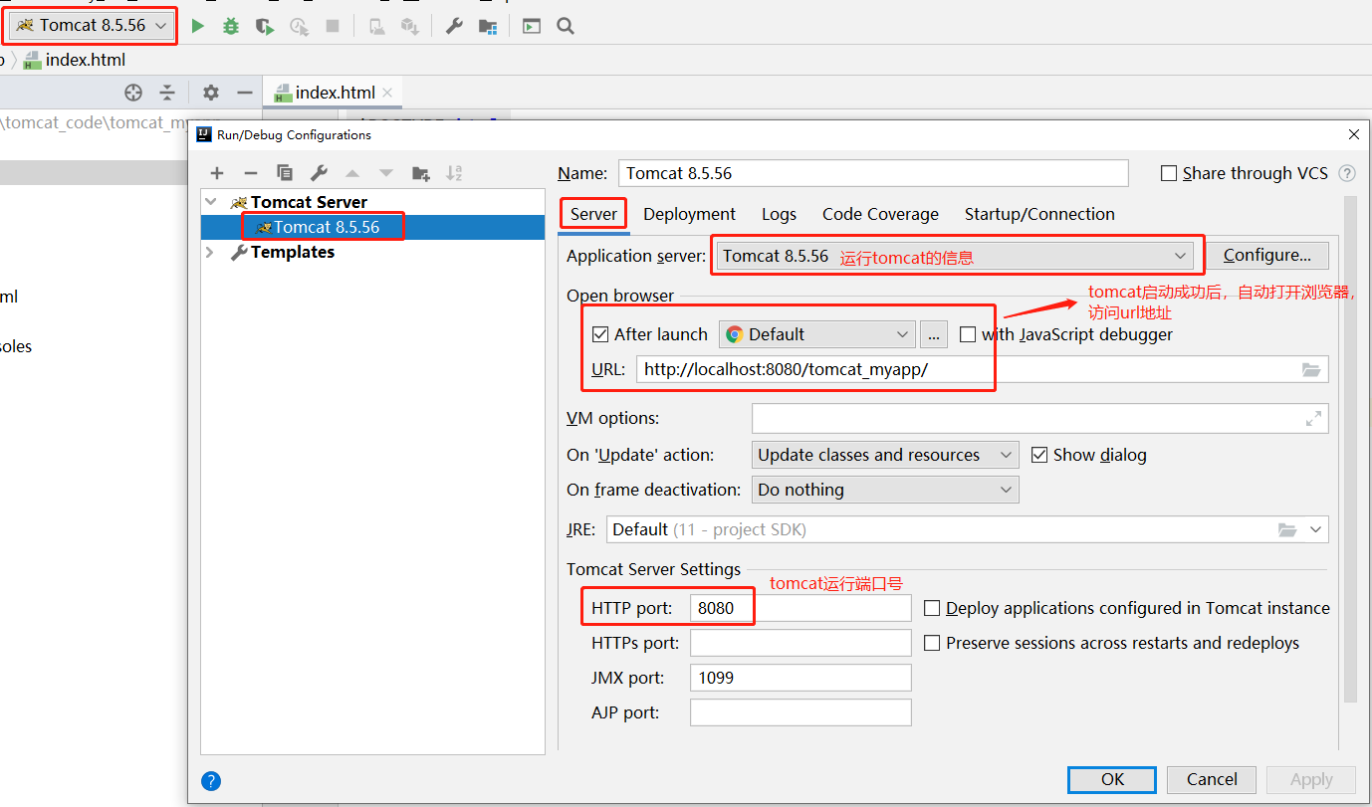Image resolution: width=1372 pixels, height=807 pixels.
Task: Toggle Share through VCS checkbox
Action: coord(1169,173)
